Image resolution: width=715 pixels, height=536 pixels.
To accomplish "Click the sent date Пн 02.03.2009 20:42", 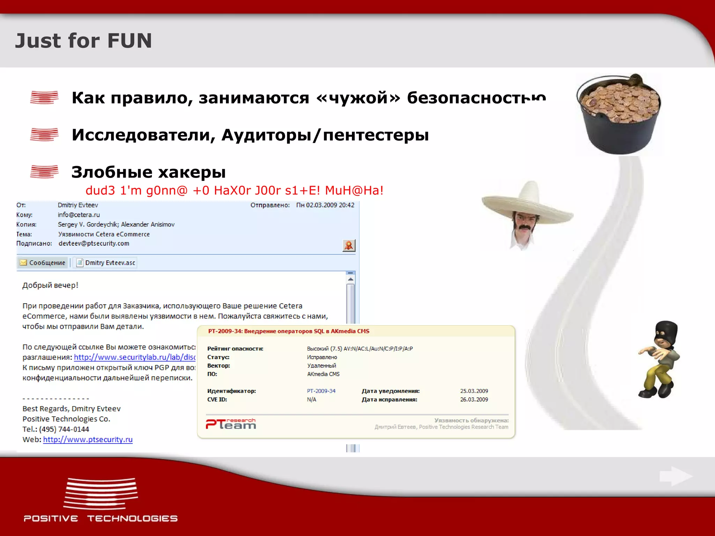I will [325, 205].
